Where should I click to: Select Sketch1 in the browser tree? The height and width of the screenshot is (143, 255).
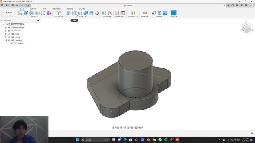pos(20,43)
